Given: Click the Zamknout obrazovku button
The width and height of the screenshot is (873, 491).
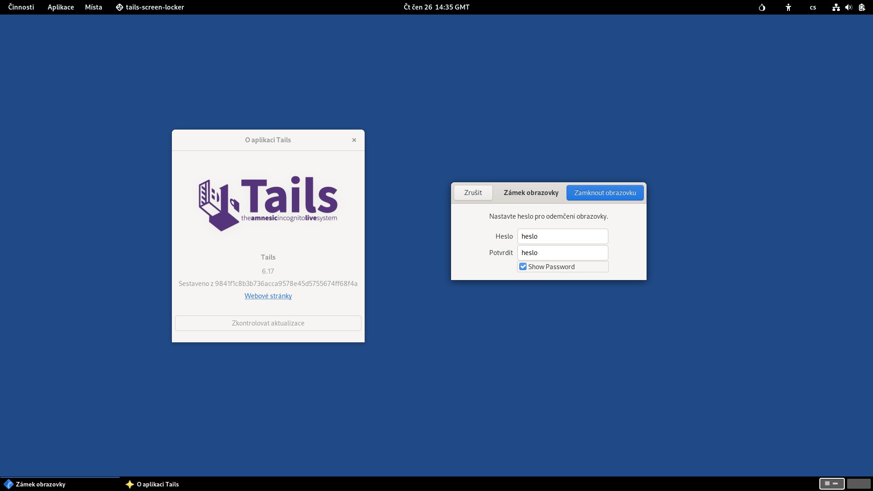Looking at the screenshot, I should tap(605, 193).
